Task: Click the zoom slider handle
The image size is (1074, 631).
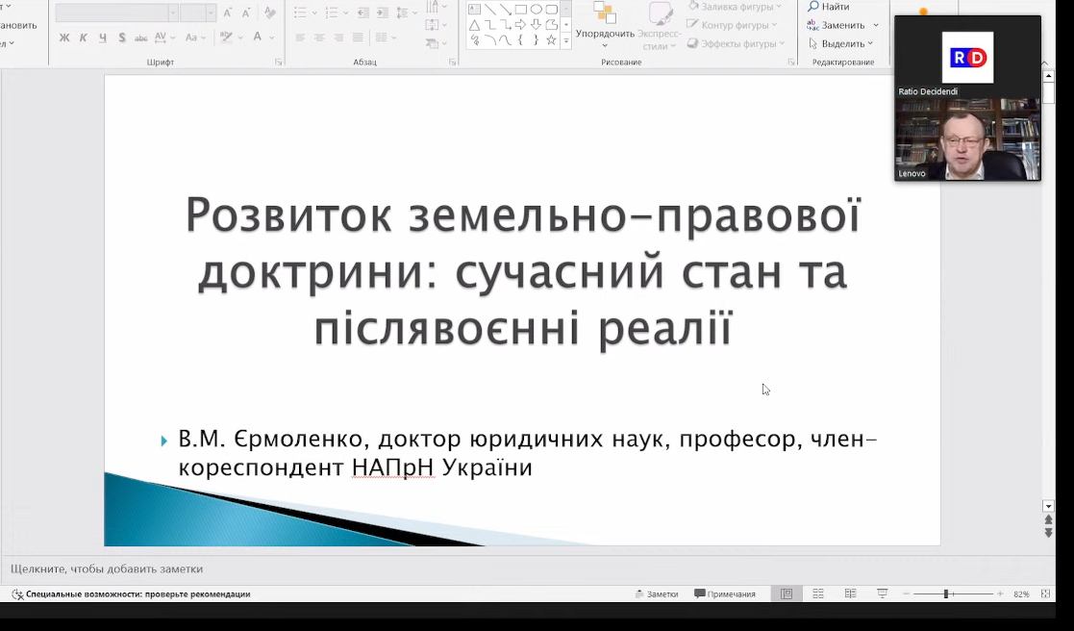Action: [946, 594]
